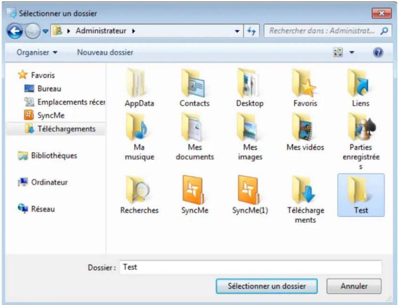
Task: Click the Annuler button
Action: [x=354, y=286]
